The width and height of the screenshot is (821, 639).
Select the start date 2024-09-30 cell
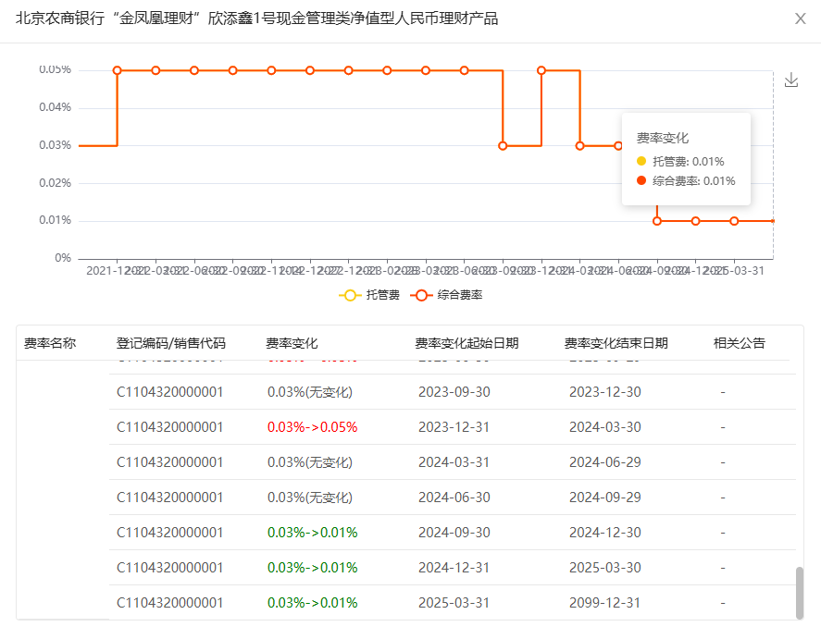tap(454, 533)
